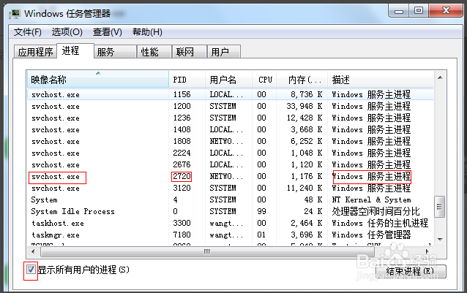Click description 处理器空闲时间百分比
Image resolution: width=467 pixels, height=293 pixels.
coord(376,211)
